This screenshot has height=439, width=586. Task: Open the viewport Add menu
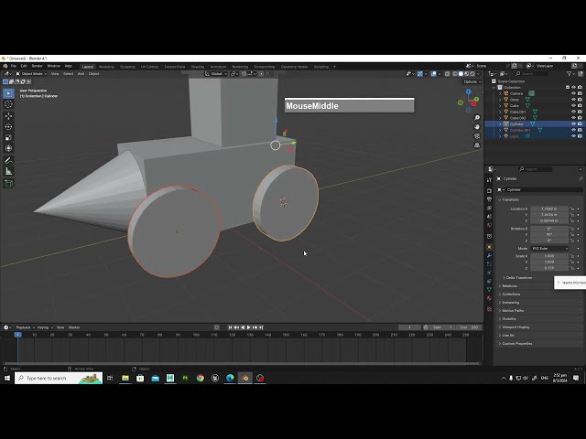point(81,74)
